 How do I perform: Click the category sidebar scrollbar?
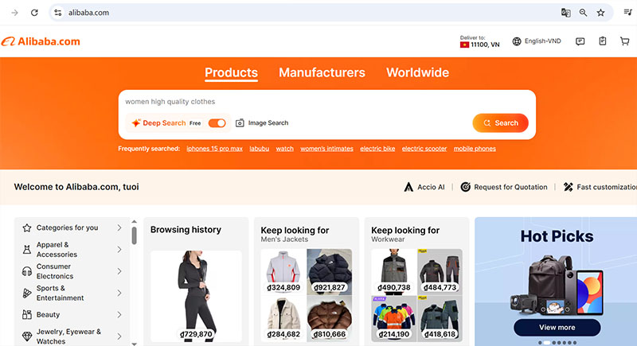[134, 235]
